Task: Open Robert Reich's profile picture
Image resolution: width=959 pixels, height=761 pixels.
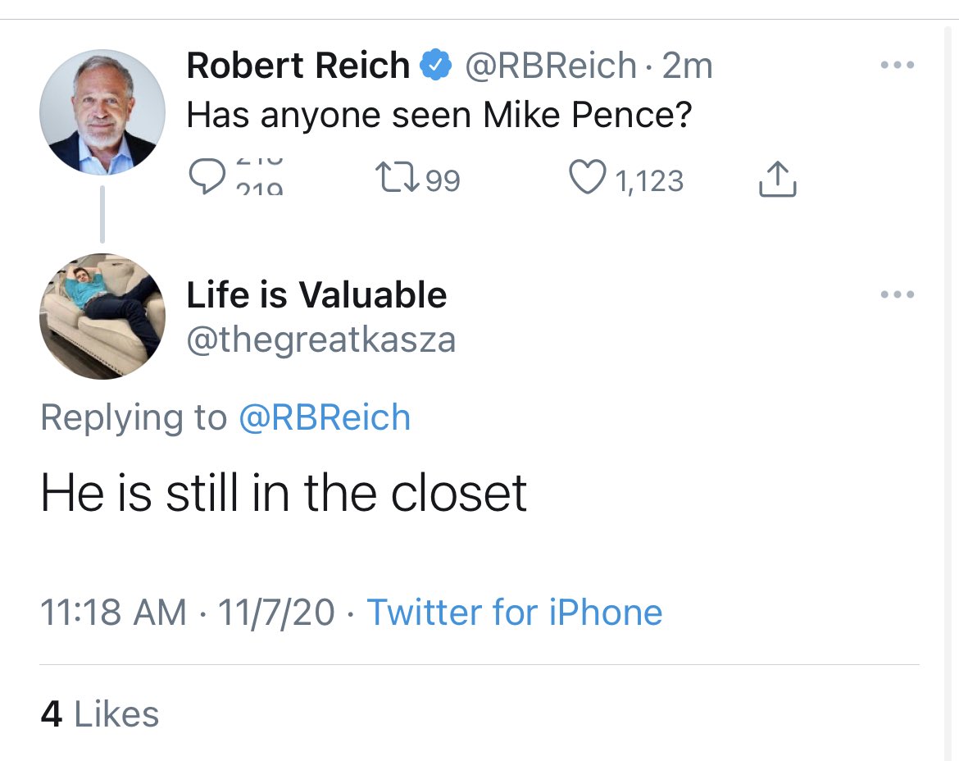Action: pos(102,112)
